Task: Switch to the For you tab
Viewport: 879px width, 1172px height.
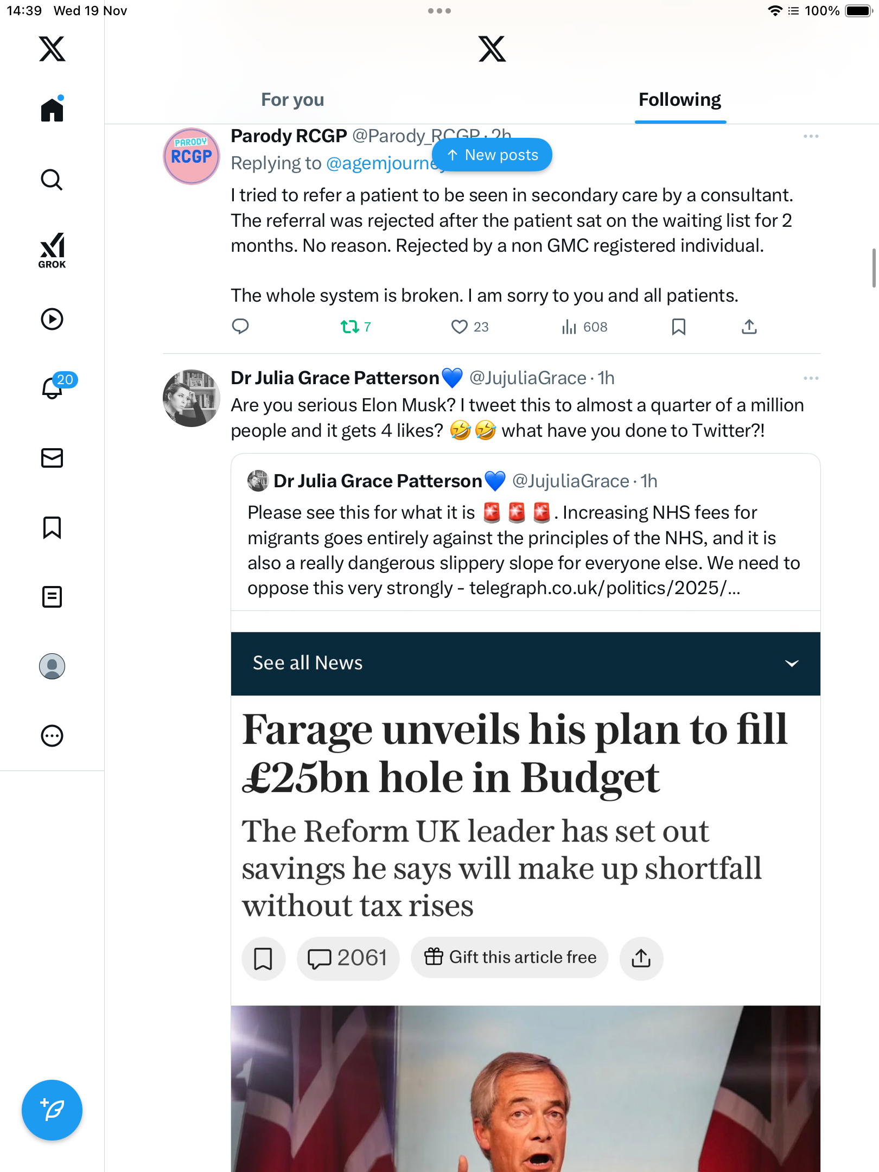Action: click(x=292, y=100)
